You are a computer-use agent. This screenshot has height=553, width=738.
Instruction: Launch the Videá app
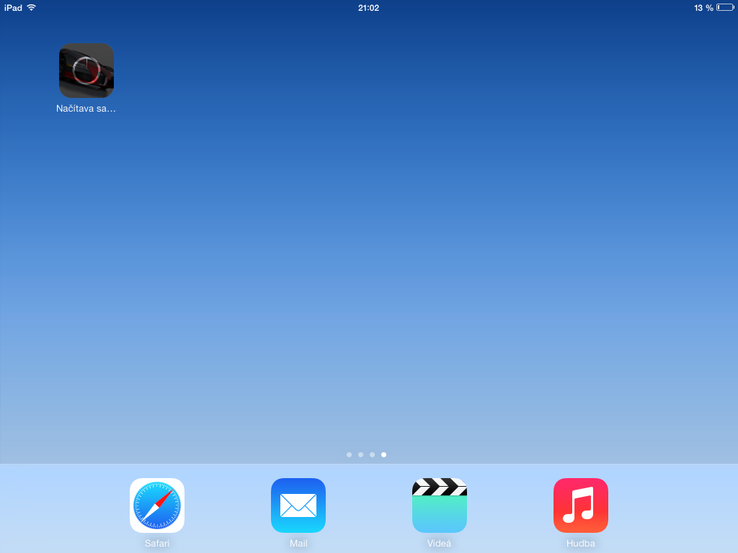440,505
